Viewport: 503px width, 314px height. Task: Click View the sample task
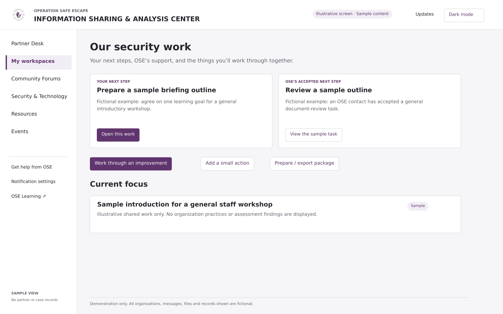[313, 135]
